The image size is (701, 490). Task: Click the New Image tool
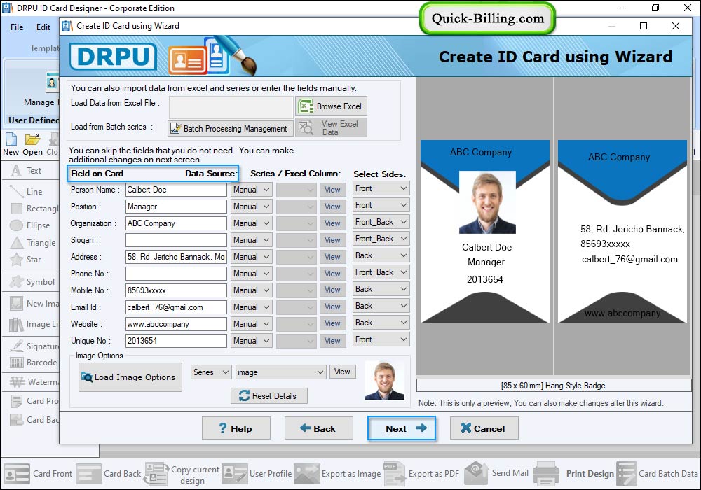34,304
